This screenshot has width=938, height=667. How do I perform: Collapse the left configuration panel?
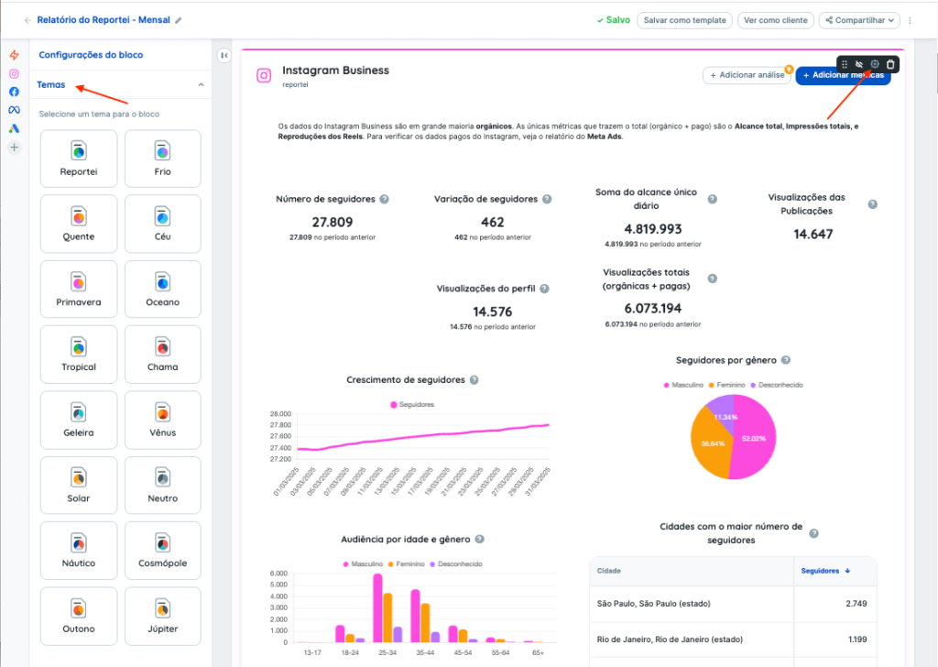coord(224,56)
